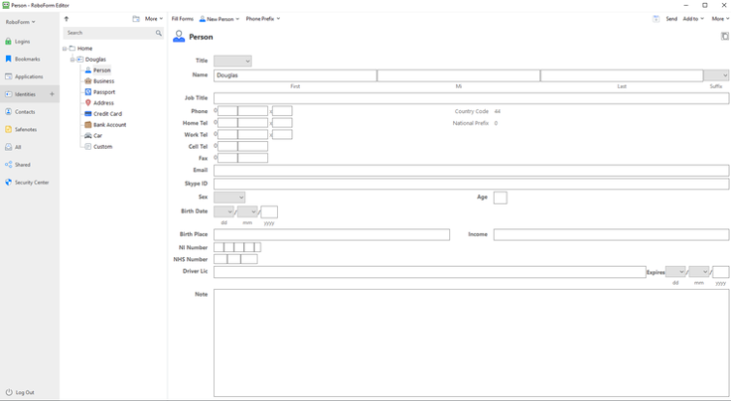Click the First name field
Screen dimensions: 731x401
295,75
